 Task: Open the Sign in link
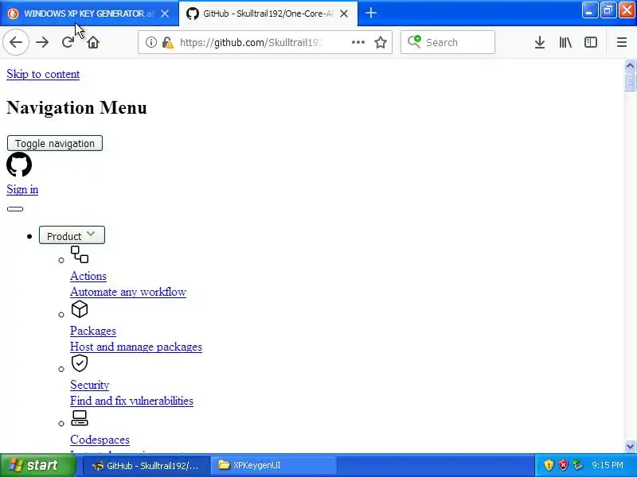coord(22,189)
